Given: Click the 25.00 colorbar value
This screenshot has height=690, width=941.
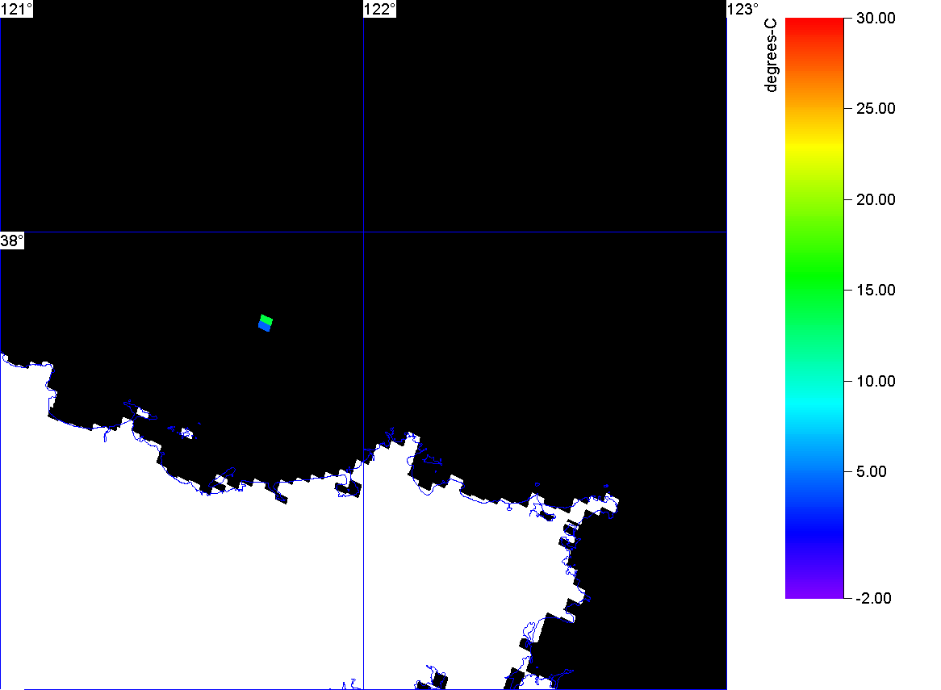Looking at the screenshot, I should [876, 109].
